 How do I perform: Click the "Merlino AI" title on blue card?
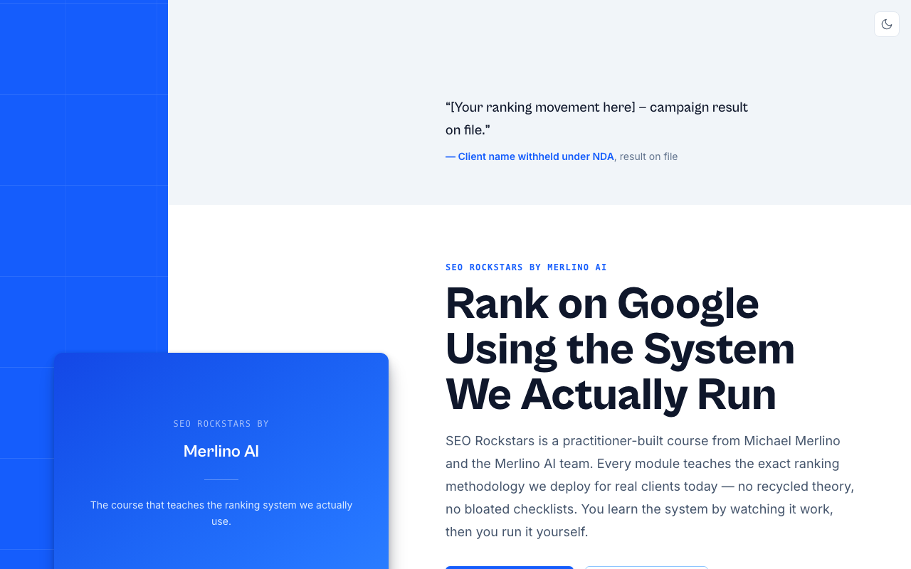point(221,451)
